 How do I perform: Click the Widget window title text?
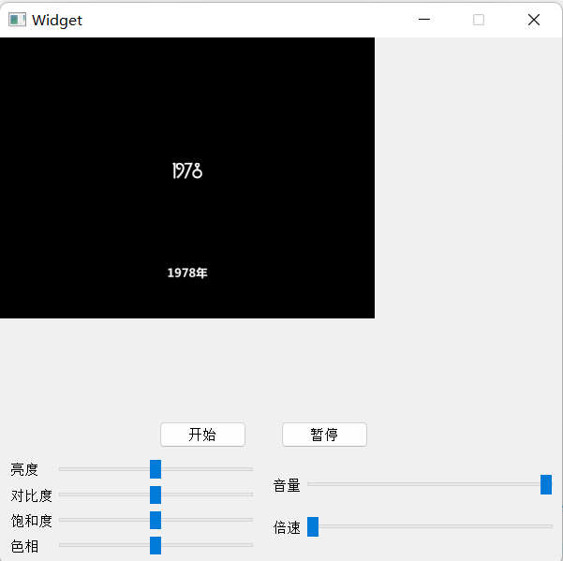[57, 21]
